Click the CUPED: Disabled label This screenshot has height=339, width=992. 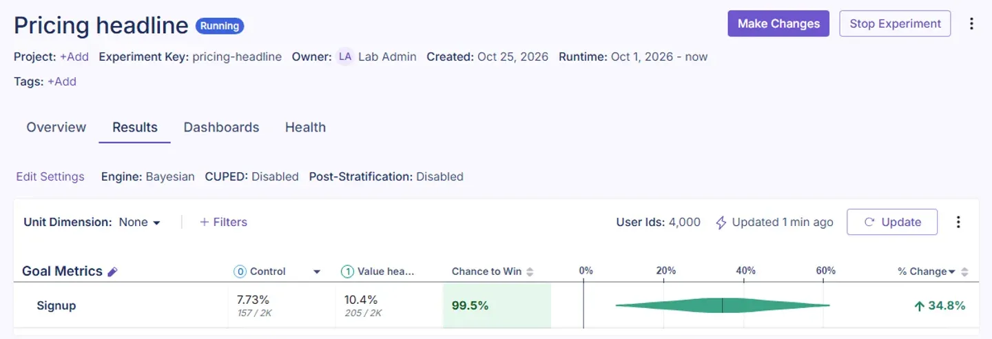point(252,176)
